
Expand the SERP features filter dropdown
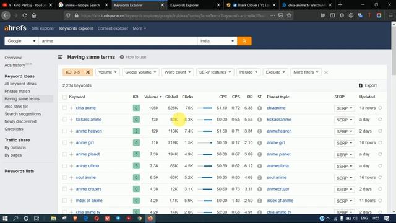pyautogui.click(x=215, y=72)
